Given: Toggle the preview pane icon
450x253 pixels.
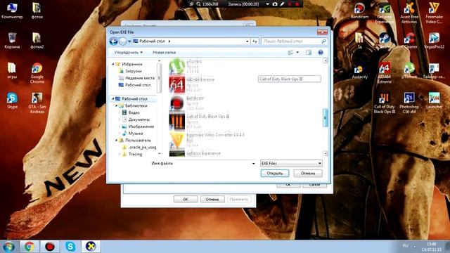Looking at the screenshot, I should coord(309,53).
